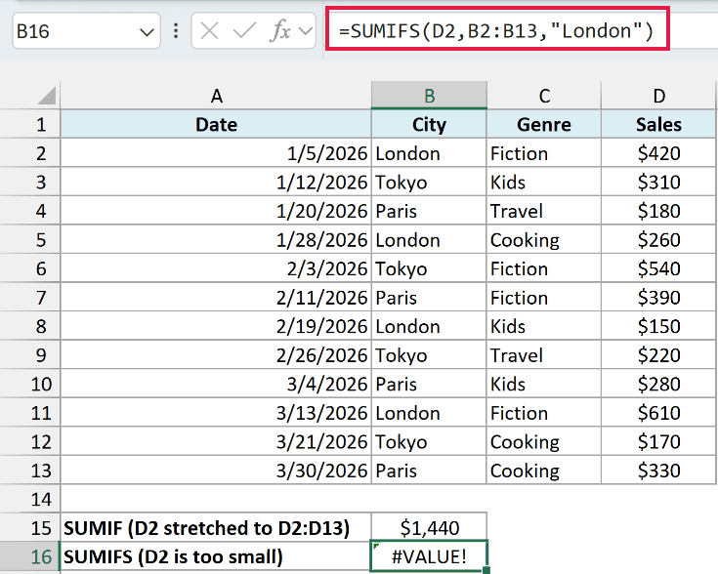This screenshot has width=718, height=574.
Task: Select the $220 sales cell
Action: [658, 355]
